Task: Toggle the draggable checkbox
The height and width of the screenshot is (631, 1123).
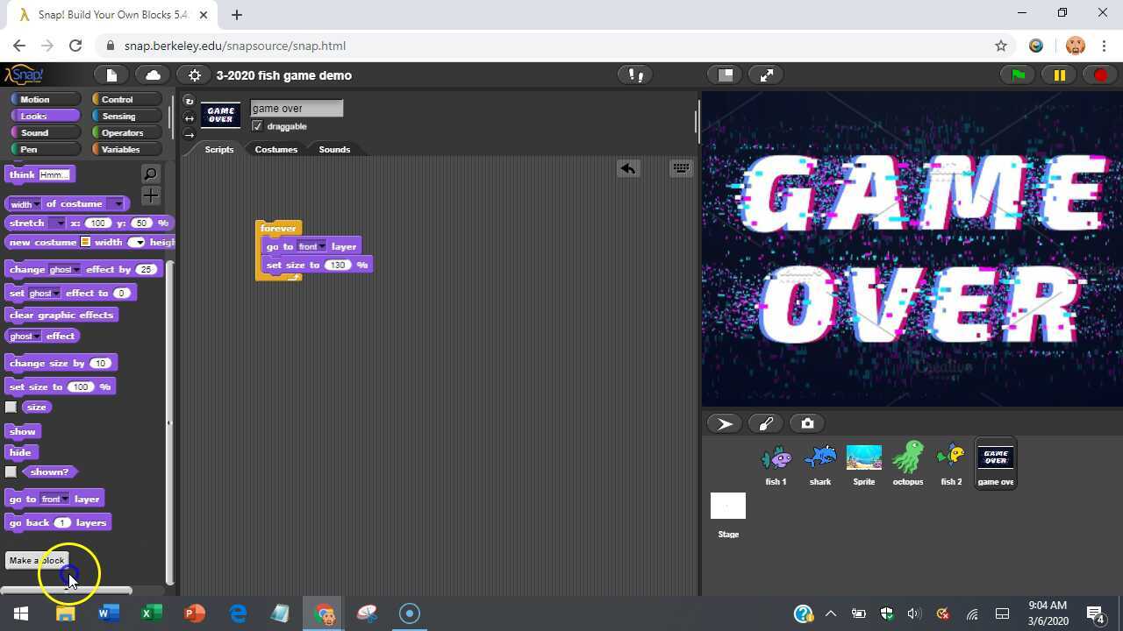Action: pyautogui.click(x=257, y=126)
